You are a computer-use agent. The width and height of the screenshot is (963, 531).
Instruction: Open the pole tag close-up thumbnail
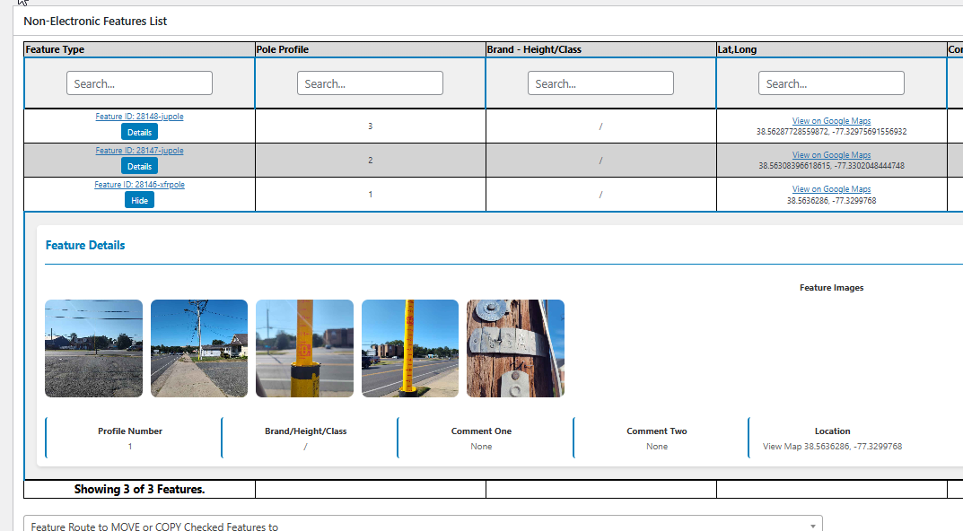(515, 348)
